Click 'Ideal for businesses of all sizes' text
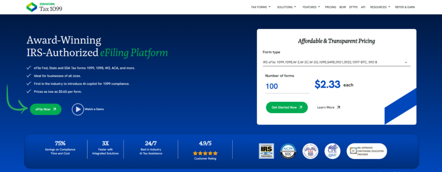 tap(57, 76)
